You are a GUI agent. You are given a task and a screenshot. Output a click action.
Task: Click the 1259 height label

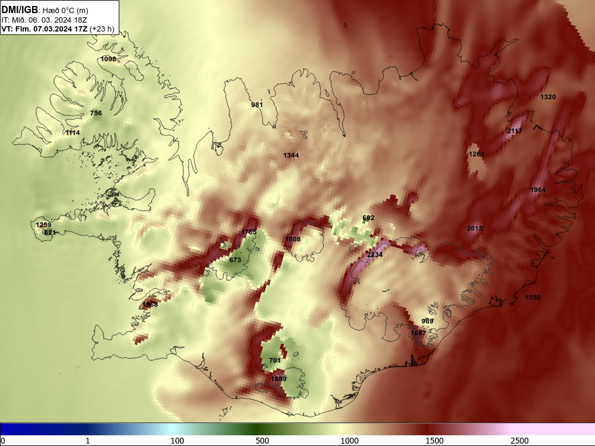coord(43,225)
